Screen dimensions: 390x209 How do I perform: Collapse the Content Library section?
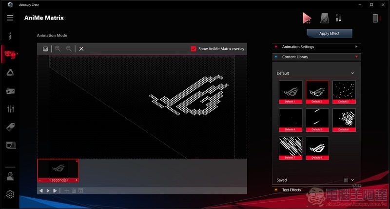316,57
